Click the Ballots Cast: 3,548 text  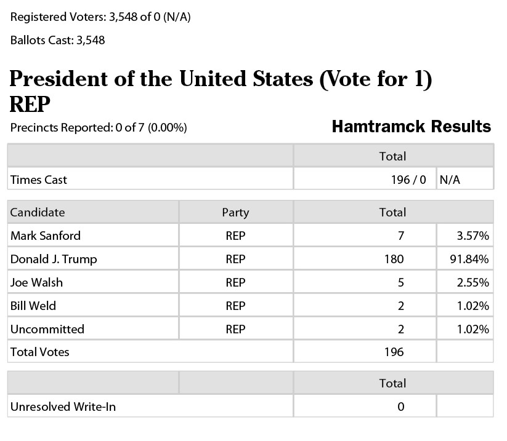[57, 41]
